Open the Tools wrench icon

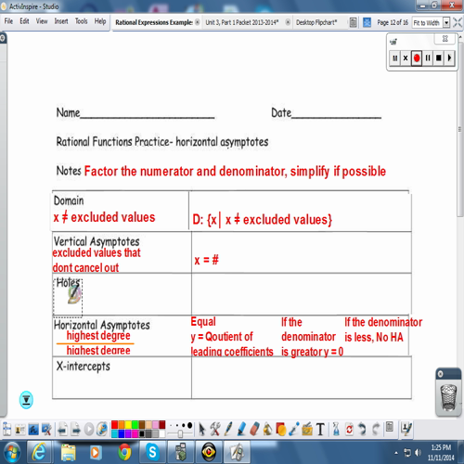point(215,429)
